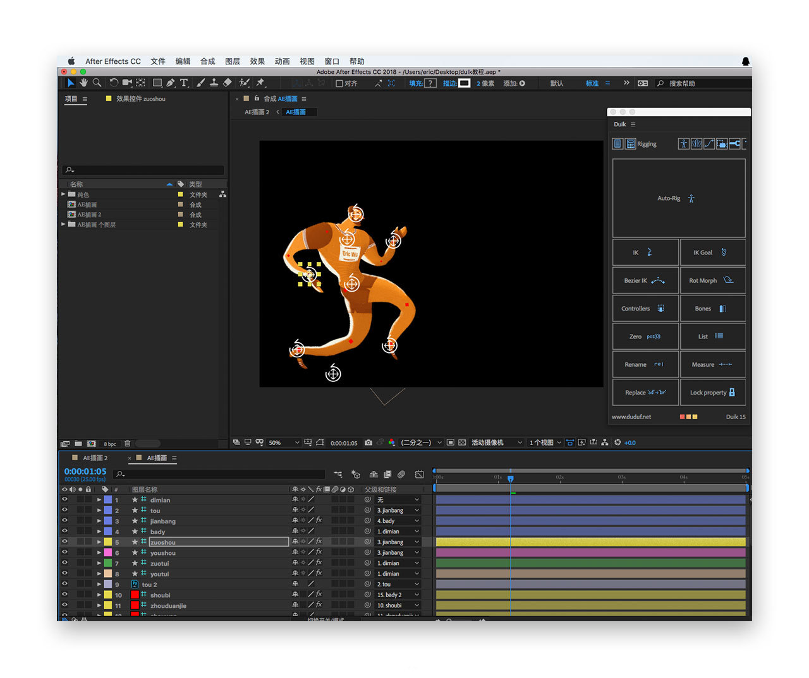The image size is (809, 678).
Task: Toggle transparency grid in viewer
Action: [x=462, y=443]
